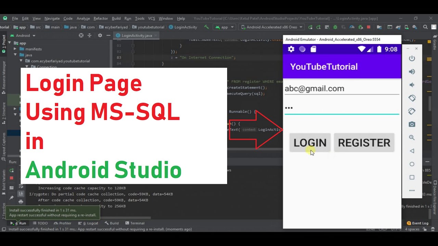Click youtubetutorial breadcrumb in navigation bar
This screenshot has height=246, width=438.
[x=149, y=27]
